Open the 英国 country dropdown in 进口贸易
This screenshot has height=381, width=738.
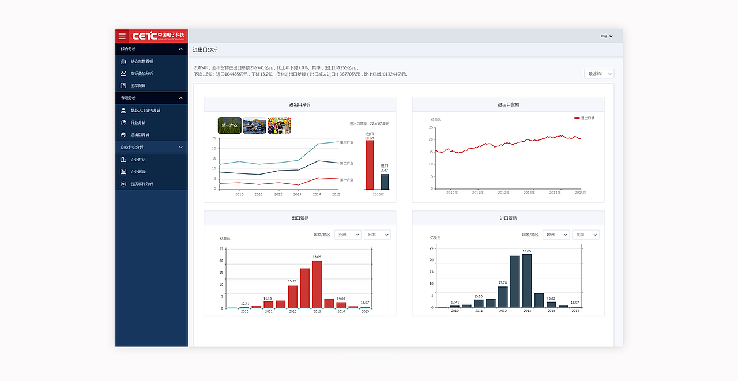[586, 235]
